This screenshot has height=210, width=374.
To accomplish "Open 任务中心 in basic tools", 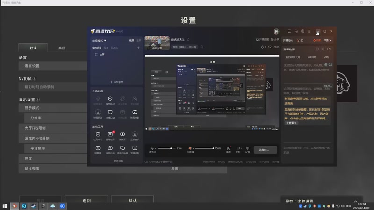I will [x=98, y=136].
